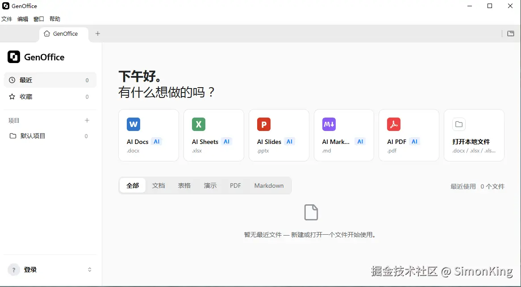521x287 pixels.
Task: Select the PDF filter tab
Action: (236, 186)
